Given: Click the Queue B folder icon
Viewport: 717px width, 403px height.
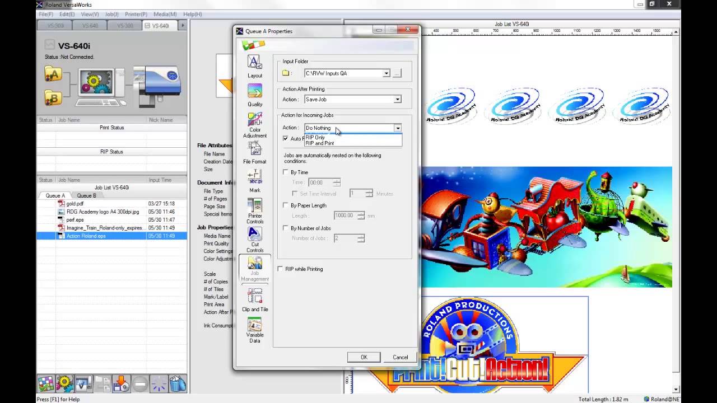Looking at the screenshot, I should 53,97.
